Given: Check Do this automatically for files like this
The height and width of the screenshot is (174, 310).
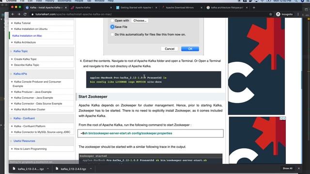Looking at the screenshot, I should tap(112, 34).
